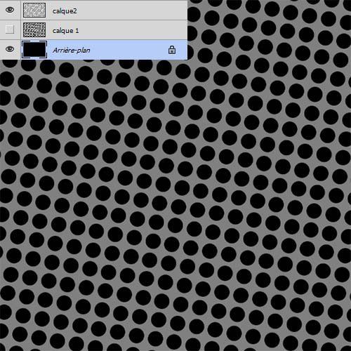This screenshot has height=351, width=351.
Task: Click the lock icon on Arrière-plan
Action: [172, 50]
